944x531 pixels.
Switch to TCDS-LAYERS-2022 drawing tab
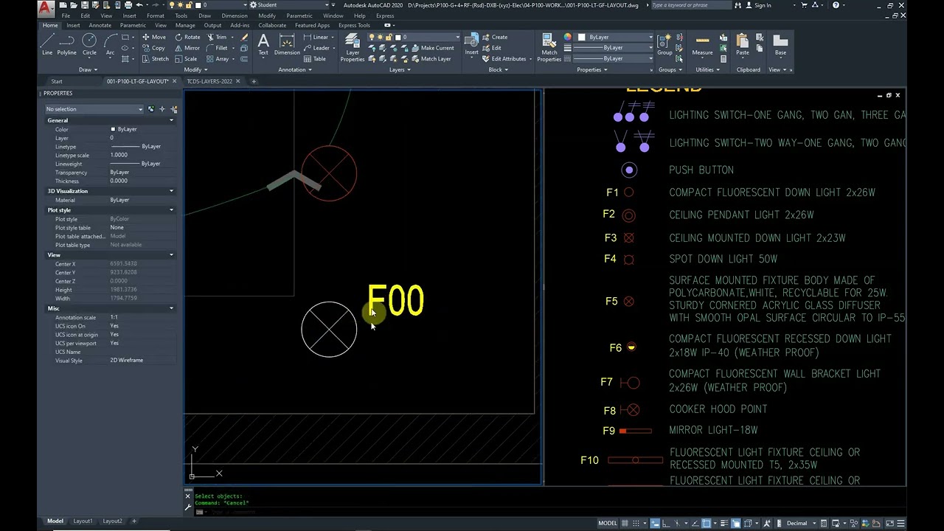(209, 81)
